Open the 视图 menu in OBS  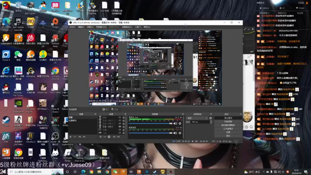coord(90,27)
